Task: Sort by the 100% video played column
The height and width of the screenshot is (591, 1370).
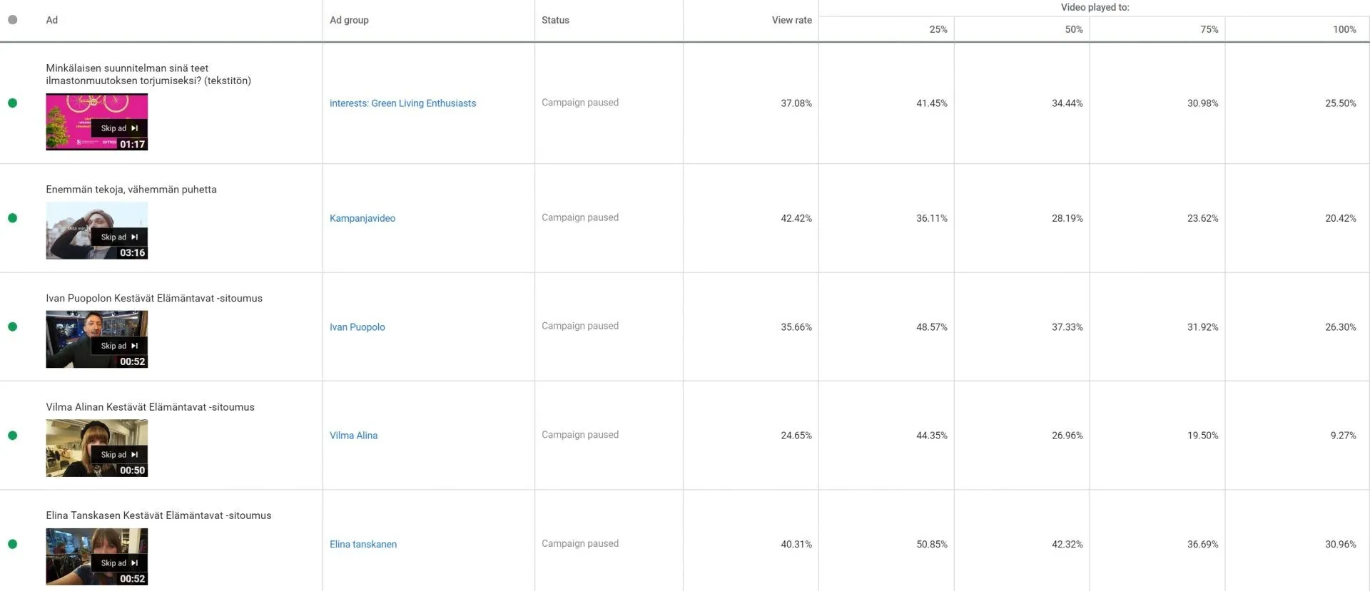Action: click(1344, 29)
